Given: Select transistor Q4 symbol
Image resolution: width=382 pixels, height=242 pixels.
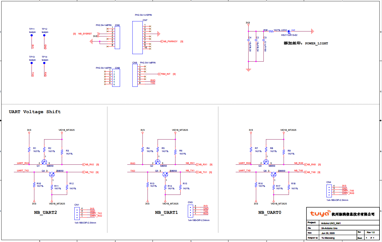Looking at the screenshot, I should click(52, 174).
